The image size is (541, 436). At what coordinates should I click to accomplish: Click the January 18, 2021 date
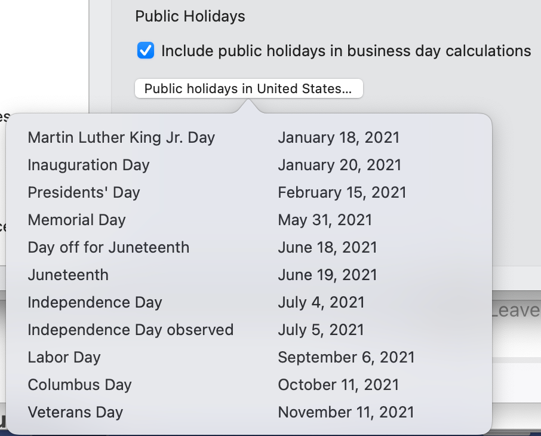[x=339, y=137]
